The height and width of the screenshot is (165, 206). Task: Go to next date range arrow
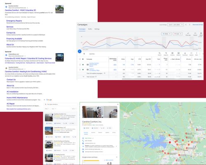tap(190, 25)
